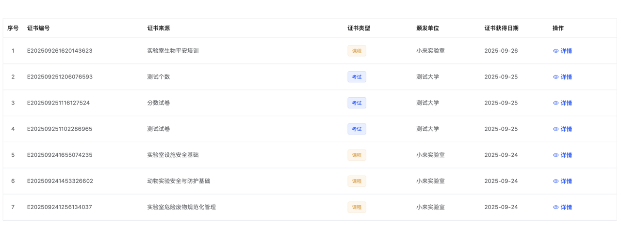Screen dimensions: 621x226
Task: Open 详情 link for certificate row 2
Action: click(566, 77)
